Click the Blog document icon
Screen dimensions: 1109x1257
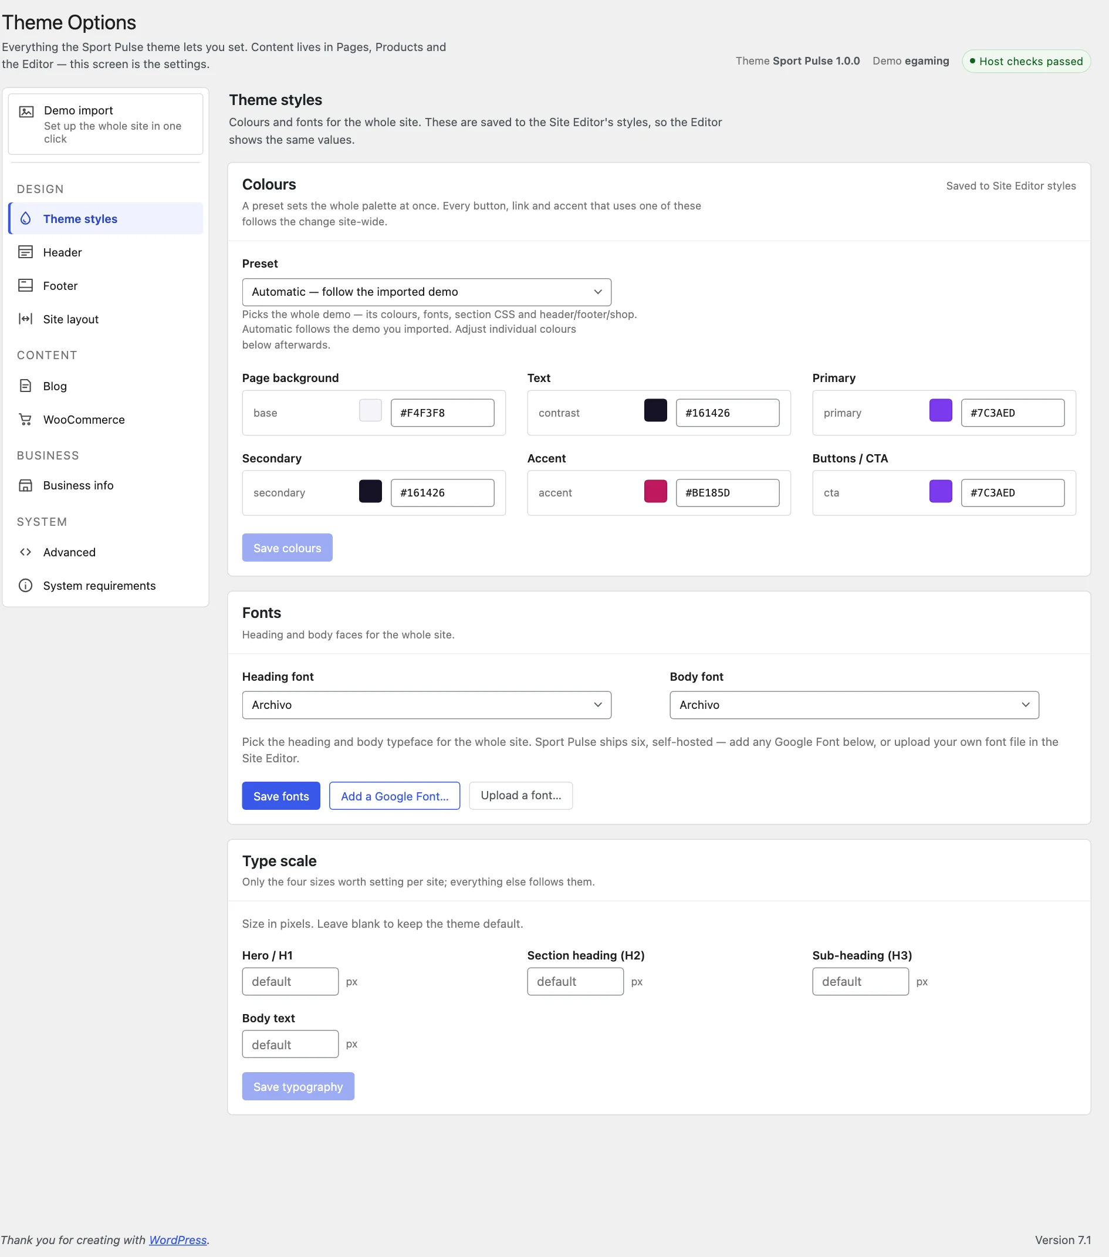(x=25, y=386)
